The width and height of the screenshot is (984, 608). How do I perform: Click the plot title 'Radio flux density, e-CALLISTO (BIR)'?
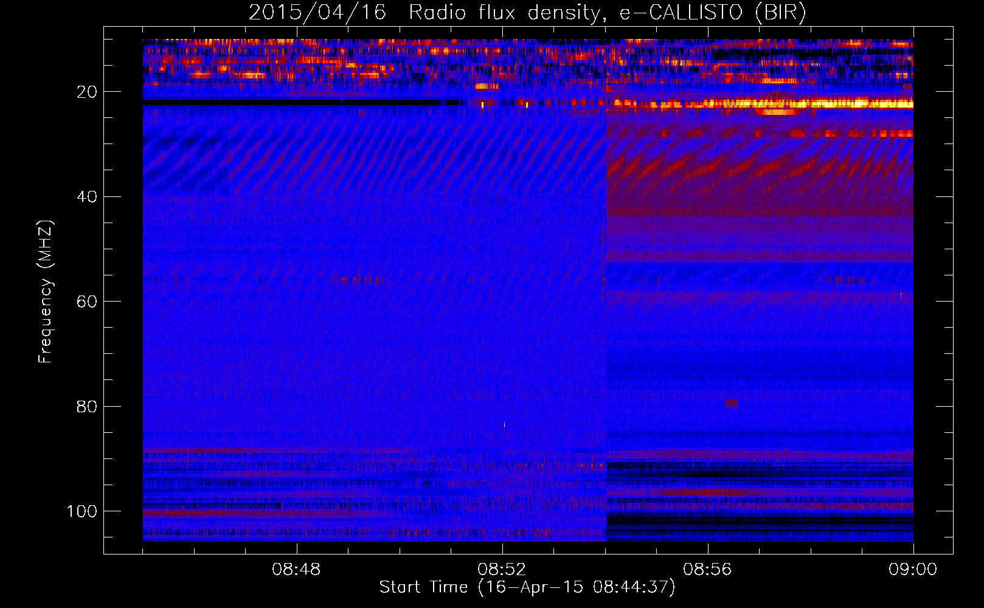tap(607, 13)
